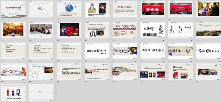Image resolution: width=221 pixels, height=102 pixels.
Task: Select slide 1 title slide 大学问白酒市场推广意向
Action: 13,9
